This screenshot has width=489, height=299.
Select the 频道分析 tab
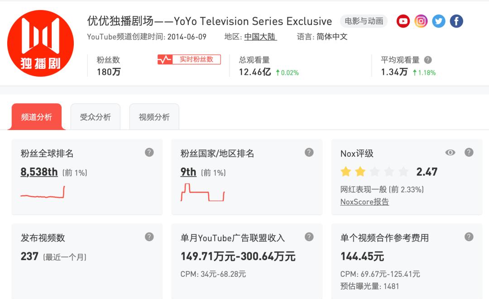(x=37, y=117)
